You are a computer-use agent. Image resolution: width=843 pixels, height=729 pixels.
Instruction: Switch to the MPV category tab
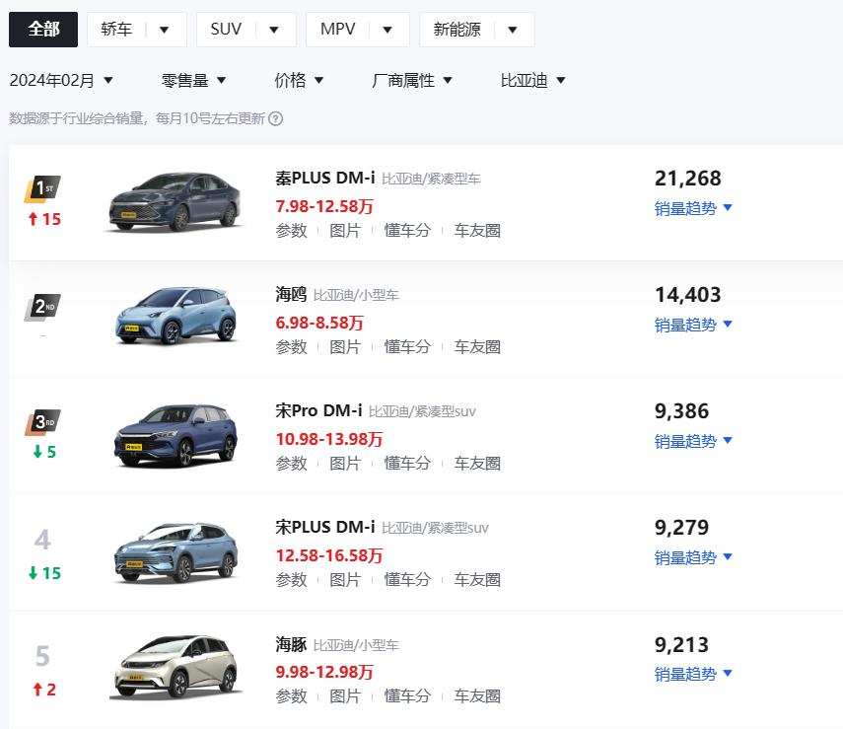[337, 30]
